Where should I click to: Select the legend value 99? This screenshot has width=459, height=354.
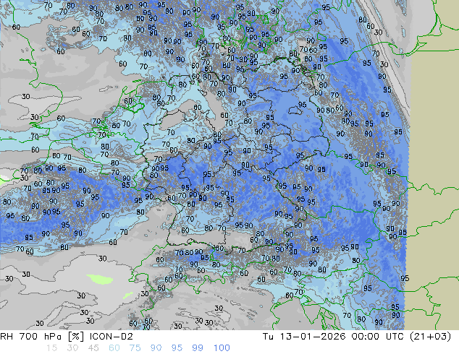[x=198, y=348]
